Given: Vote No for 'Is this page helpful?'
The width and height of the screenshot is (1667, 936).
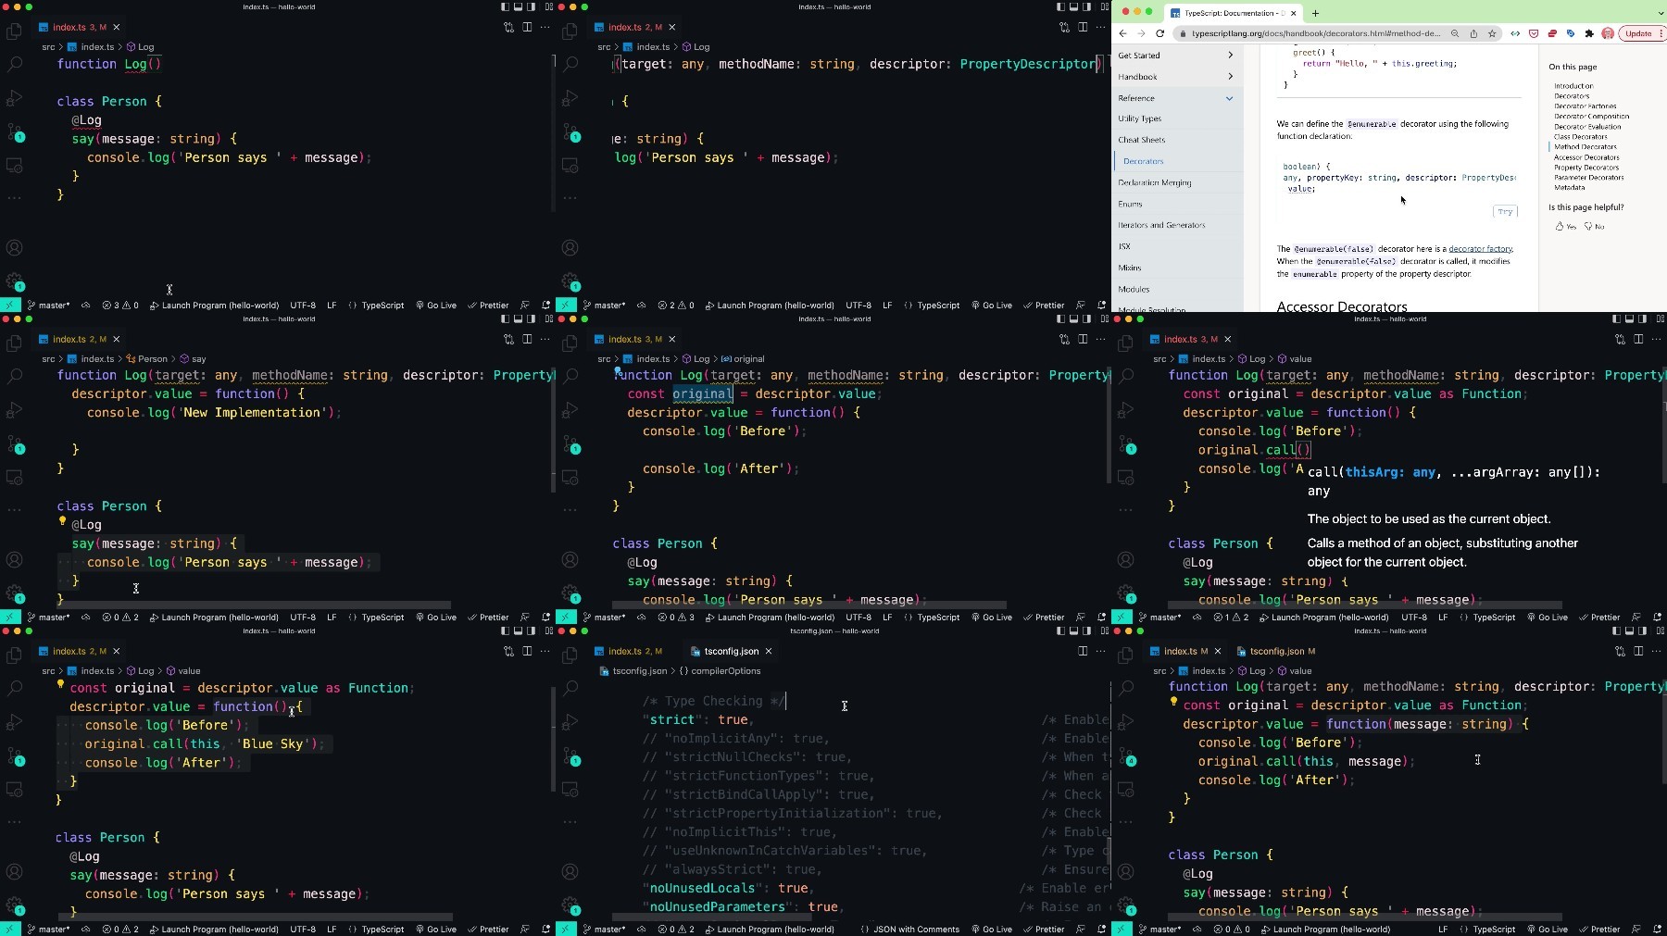Looking at the screenshot, I should tap(1594, 226).
